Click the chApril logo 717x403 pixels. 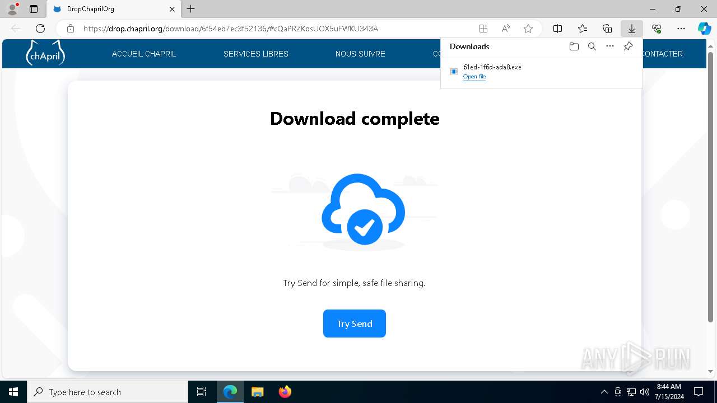[x=45, y=53]
